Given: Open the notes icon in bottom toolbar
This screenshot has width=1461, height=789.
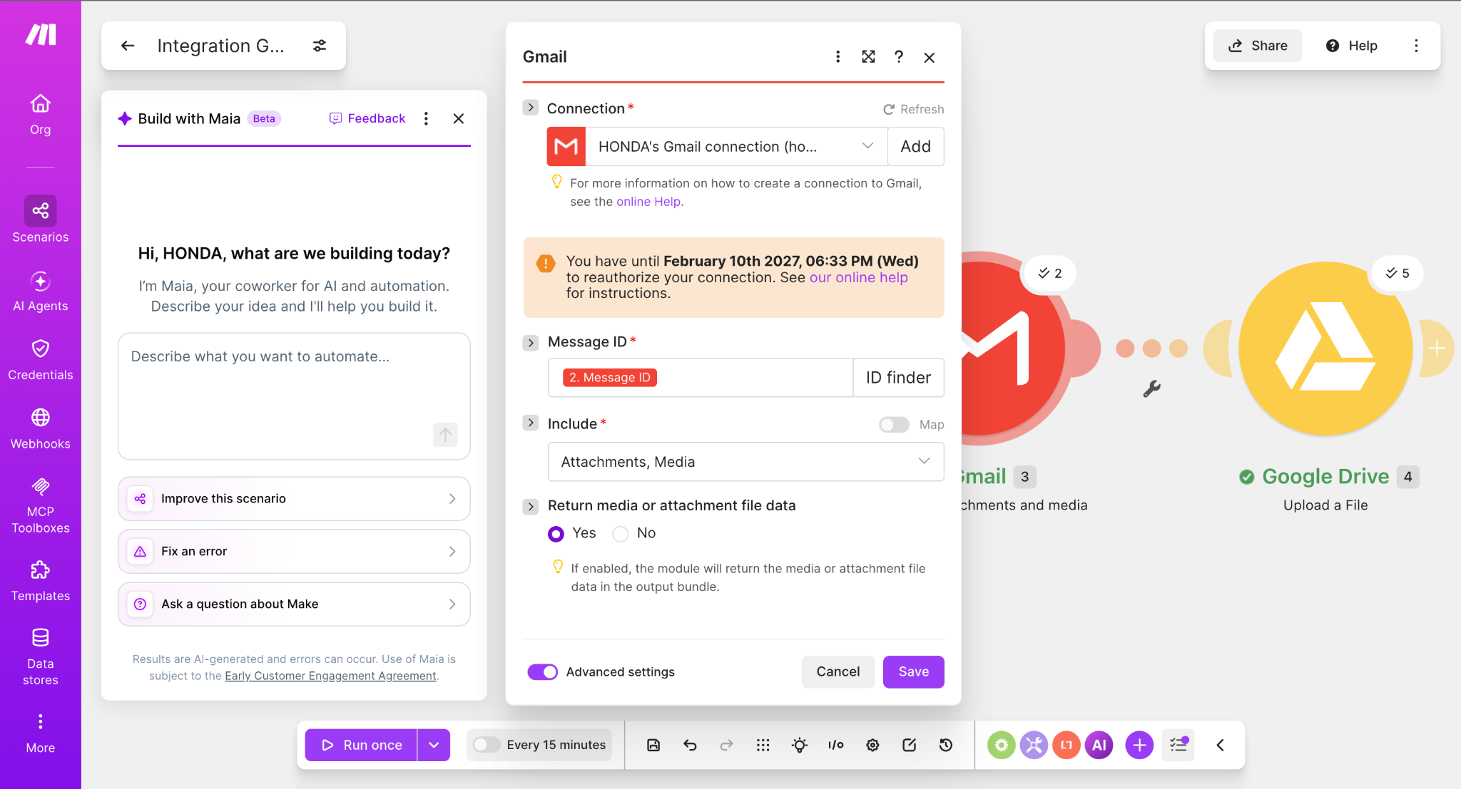Looking at the screenshot, I should coord(909,745).
